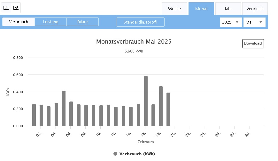Screen dimensions: 278x161
Task: Switch to line chart view icon
Action: (16, 8)
